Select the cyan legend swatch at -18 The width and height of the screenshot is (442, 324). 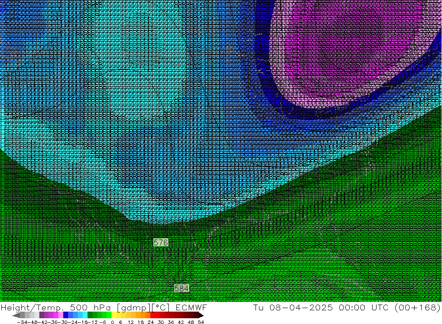click(85, 315)
